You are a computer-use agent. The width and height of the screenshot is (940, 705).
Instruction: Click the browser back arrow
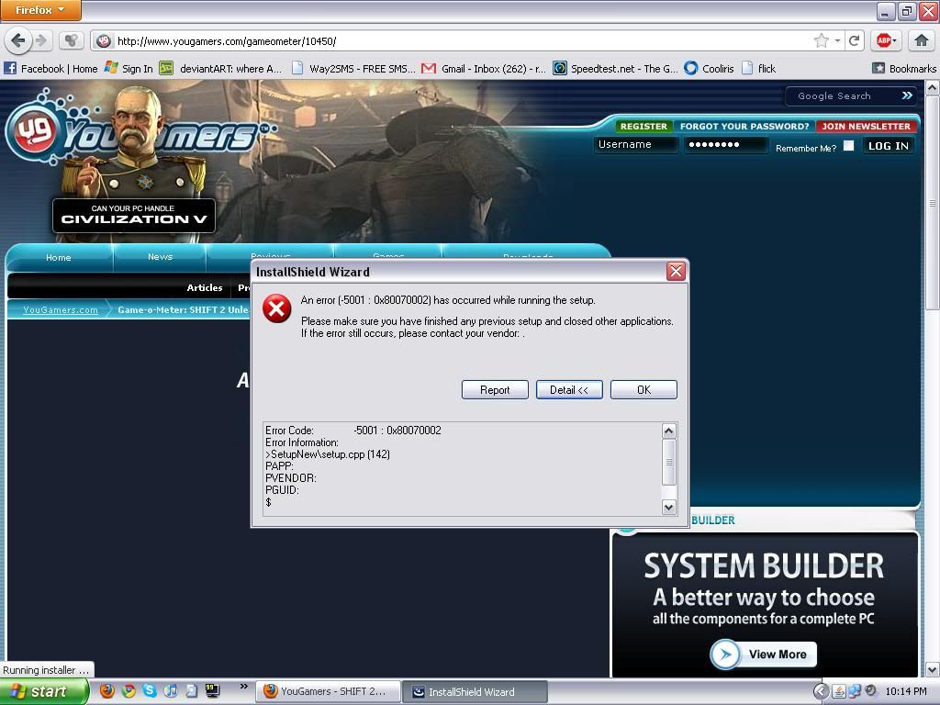tap(18, 40)
